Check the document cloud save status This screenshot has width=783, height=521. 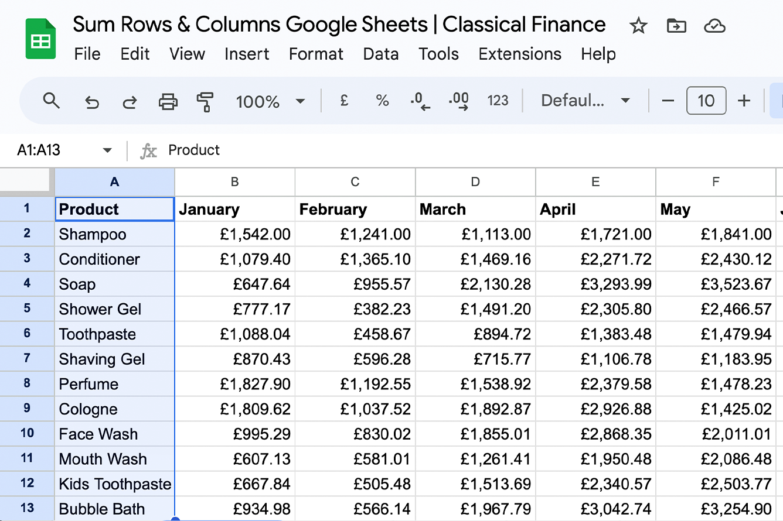tap(714, 26)
